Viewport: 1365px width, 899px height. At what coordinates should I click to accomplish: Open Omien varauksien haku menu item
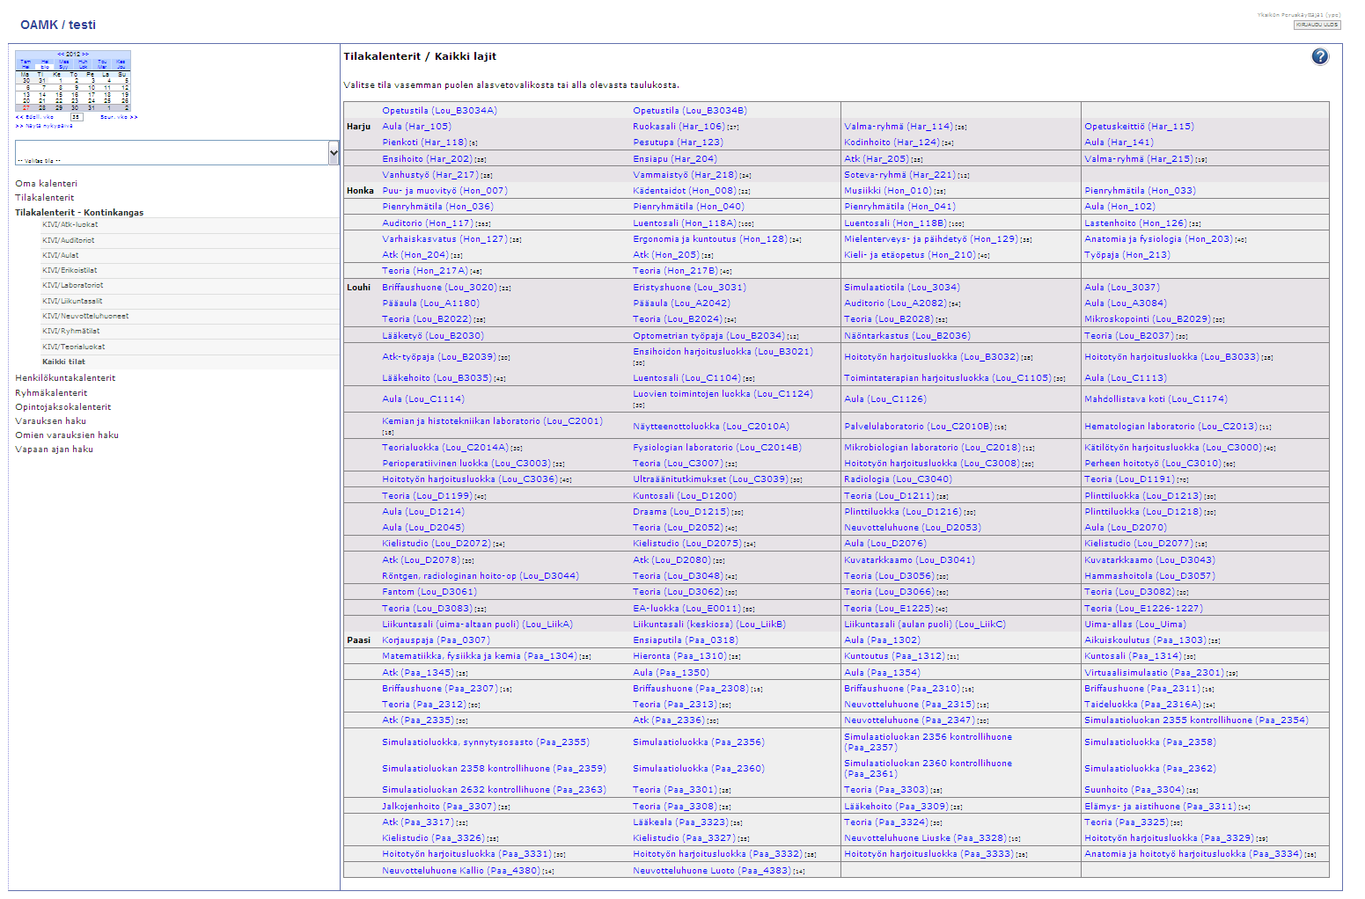[67, 435]
